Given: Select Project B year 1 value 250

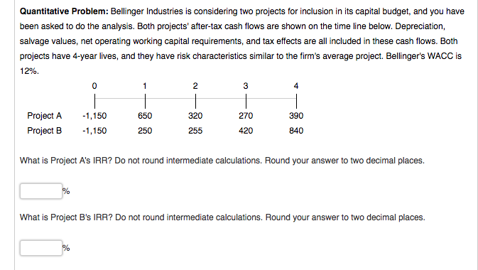Looking at the screenshot, I should point(145,131).
